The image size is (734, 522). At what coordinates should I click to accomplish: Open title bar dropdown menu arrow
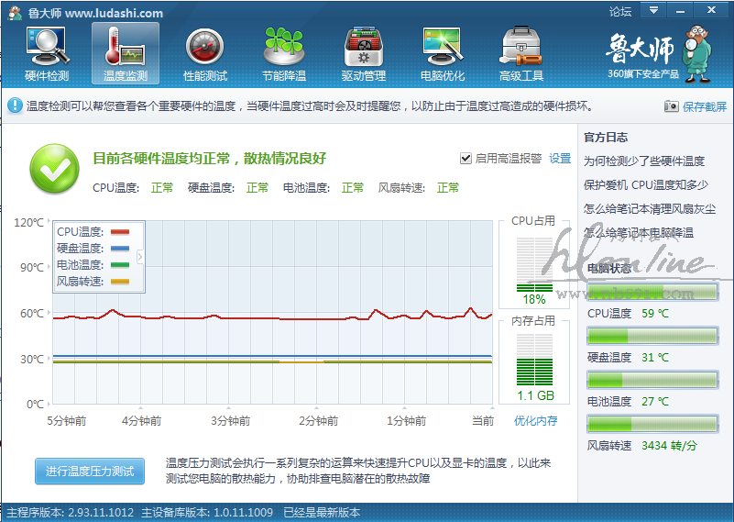tap(652, 11)
